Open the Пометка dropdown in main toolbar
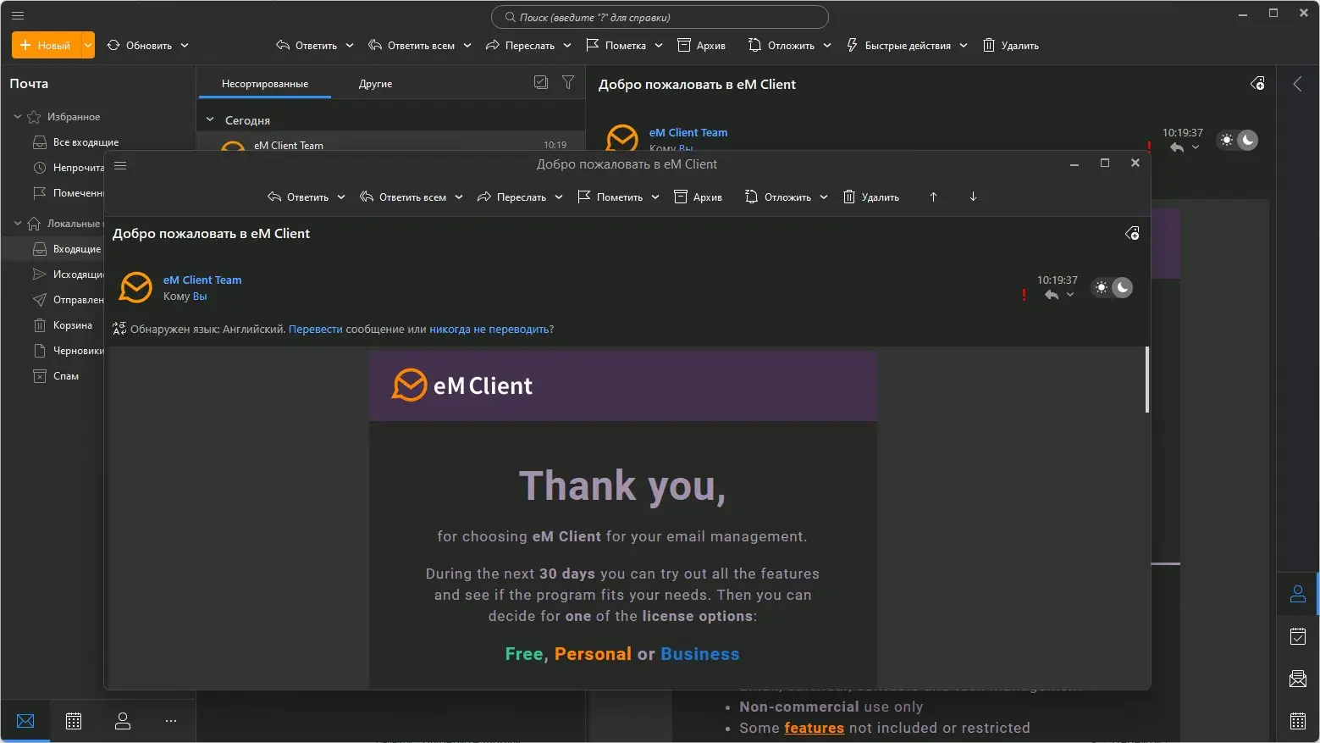The width and height of the screenshot is (1320, 743). pos(658,46)
